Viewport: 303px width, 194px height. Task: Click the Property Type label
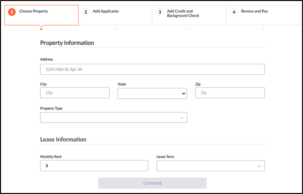pos(51,108)
